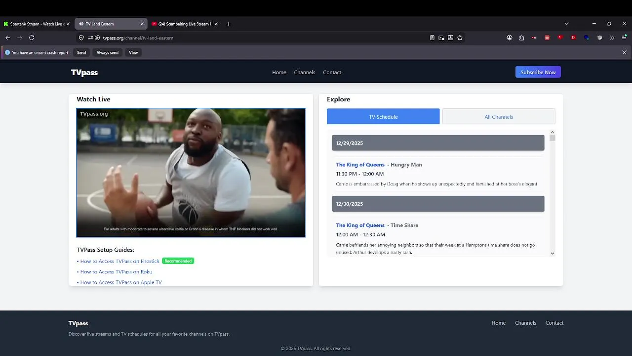Open Contact in the top navigation
The height and width of the screenshot is (356, 632).
click(x=332, y=72)
